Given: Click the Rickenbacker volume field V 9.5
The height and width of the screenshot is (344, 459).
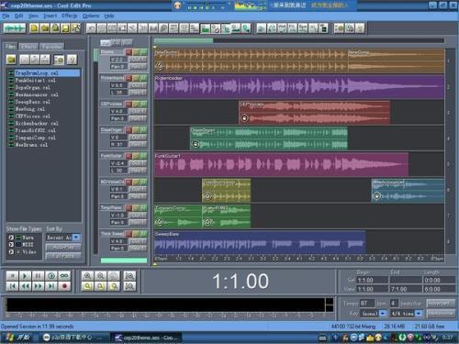Looking at the screenshot, I should click(118, 85).
